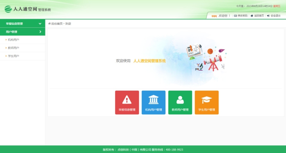
Task: Click the 返回首页 link
Action: [x=259, y=16]
